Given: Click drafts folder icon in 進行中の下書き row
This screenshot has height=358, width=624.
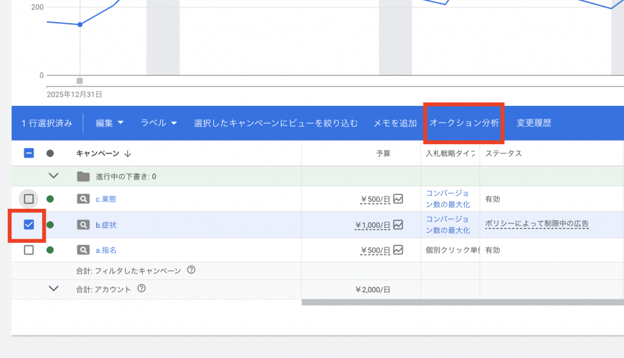Looking at the screenshot, I should pyautogui.click(x=83, y=177).
